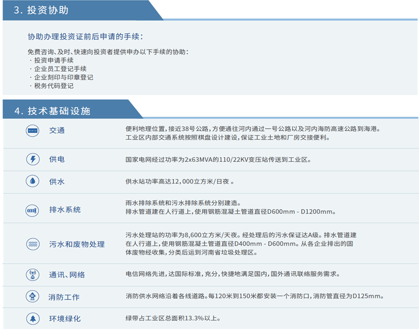Viewport: 419px width, 330px height.
Task: Click the 消防工作 row label
Action: 64,297
